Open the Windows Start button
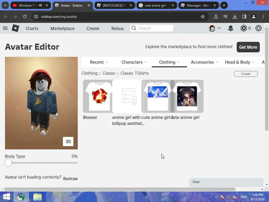The image size is (269, 202). coord(7,197)
